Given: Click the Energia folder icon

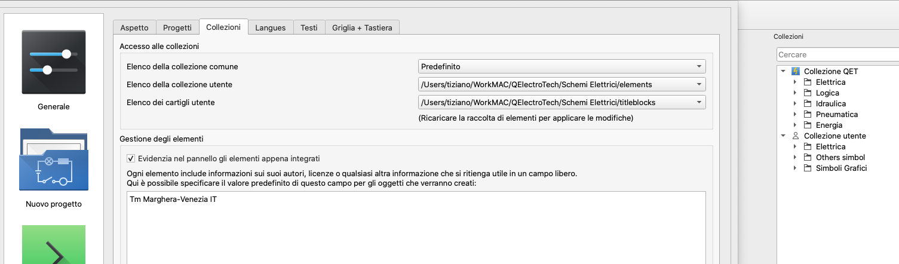Looking at the screenshot, I should 807,125.
